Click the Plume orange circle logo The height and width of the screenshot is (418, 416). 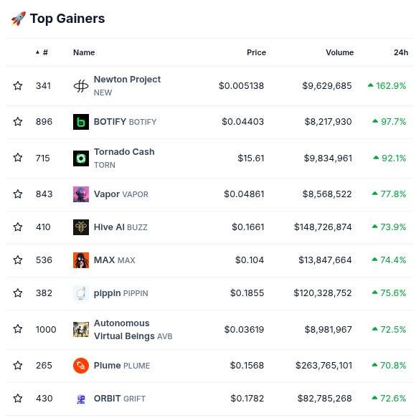coord(81,366)
